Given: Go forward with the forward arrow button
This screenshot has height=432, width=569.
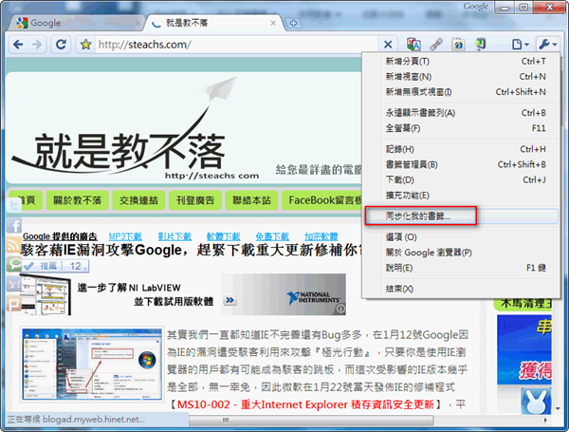Looking at the screenshot, I should (37, 45).
